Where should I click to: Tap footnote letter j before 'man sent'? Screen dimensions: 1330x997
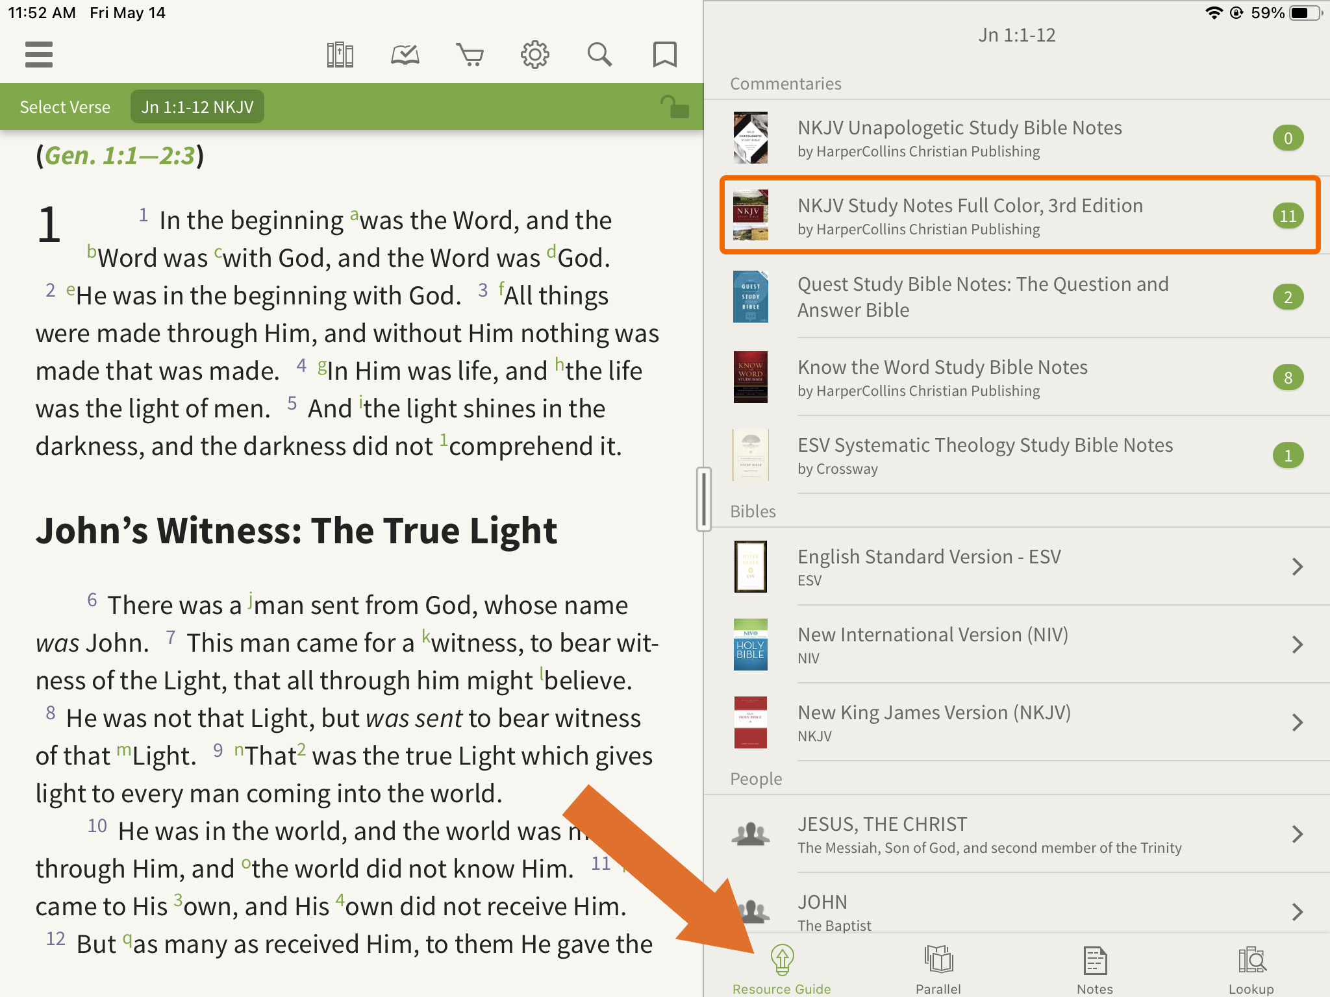250,599
